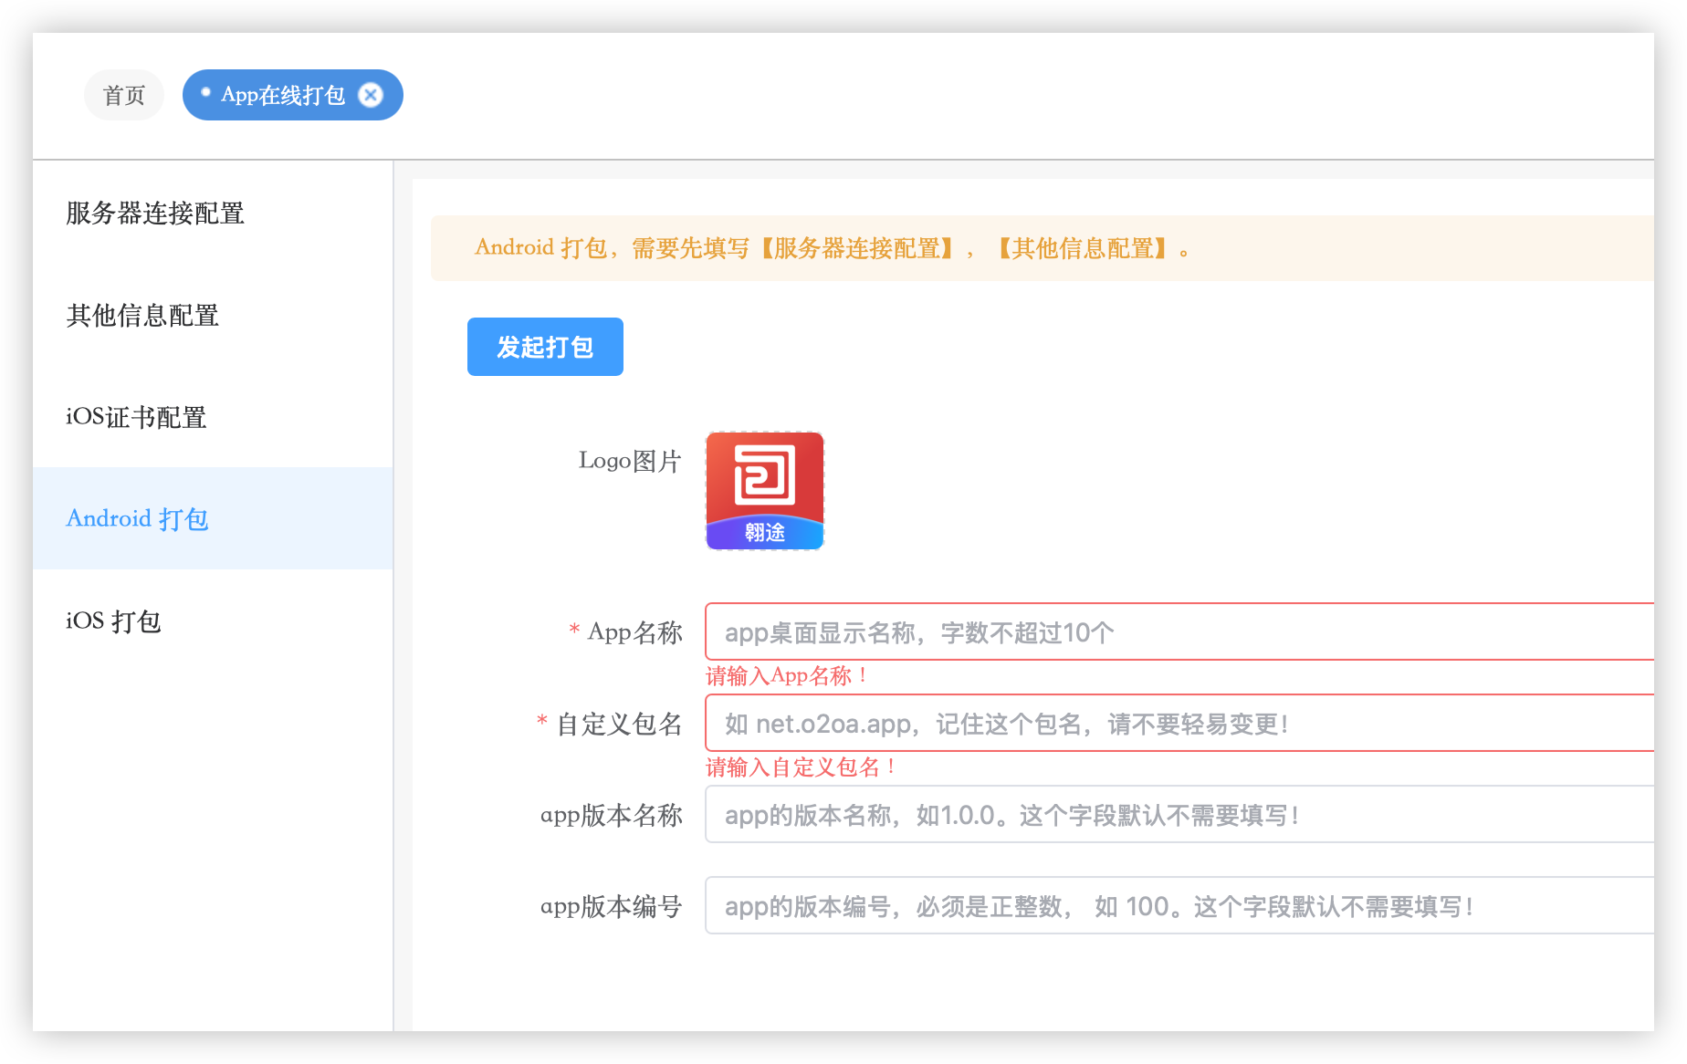1687x1064 pixels.
Task: Click the app版本编号 input field
Action: point(1178,905)
